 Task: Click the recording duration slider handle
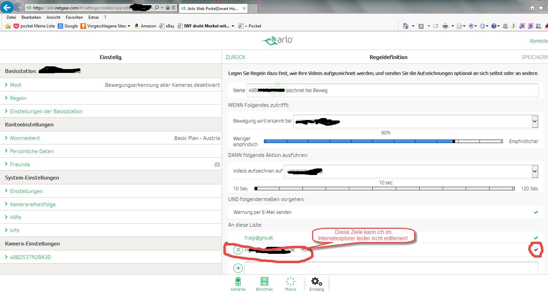click(256, 189)
